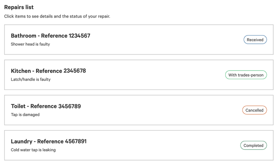Open the Kitchen Reference 2345678 repair
This screenshot has width=277, height=165.
pyautogui.click(x=139, y=75)
